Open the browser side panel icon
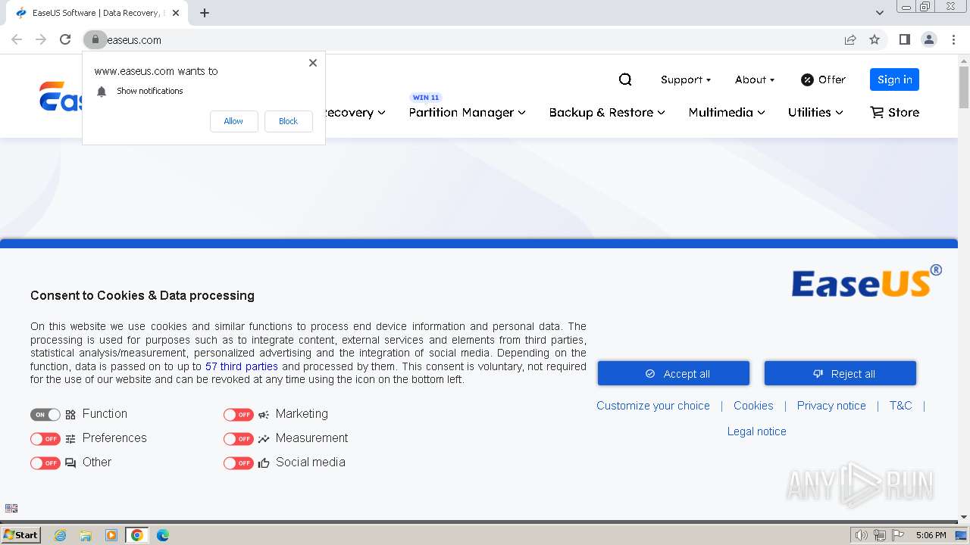This screenshot has height=545, width=970. (904, 39)
